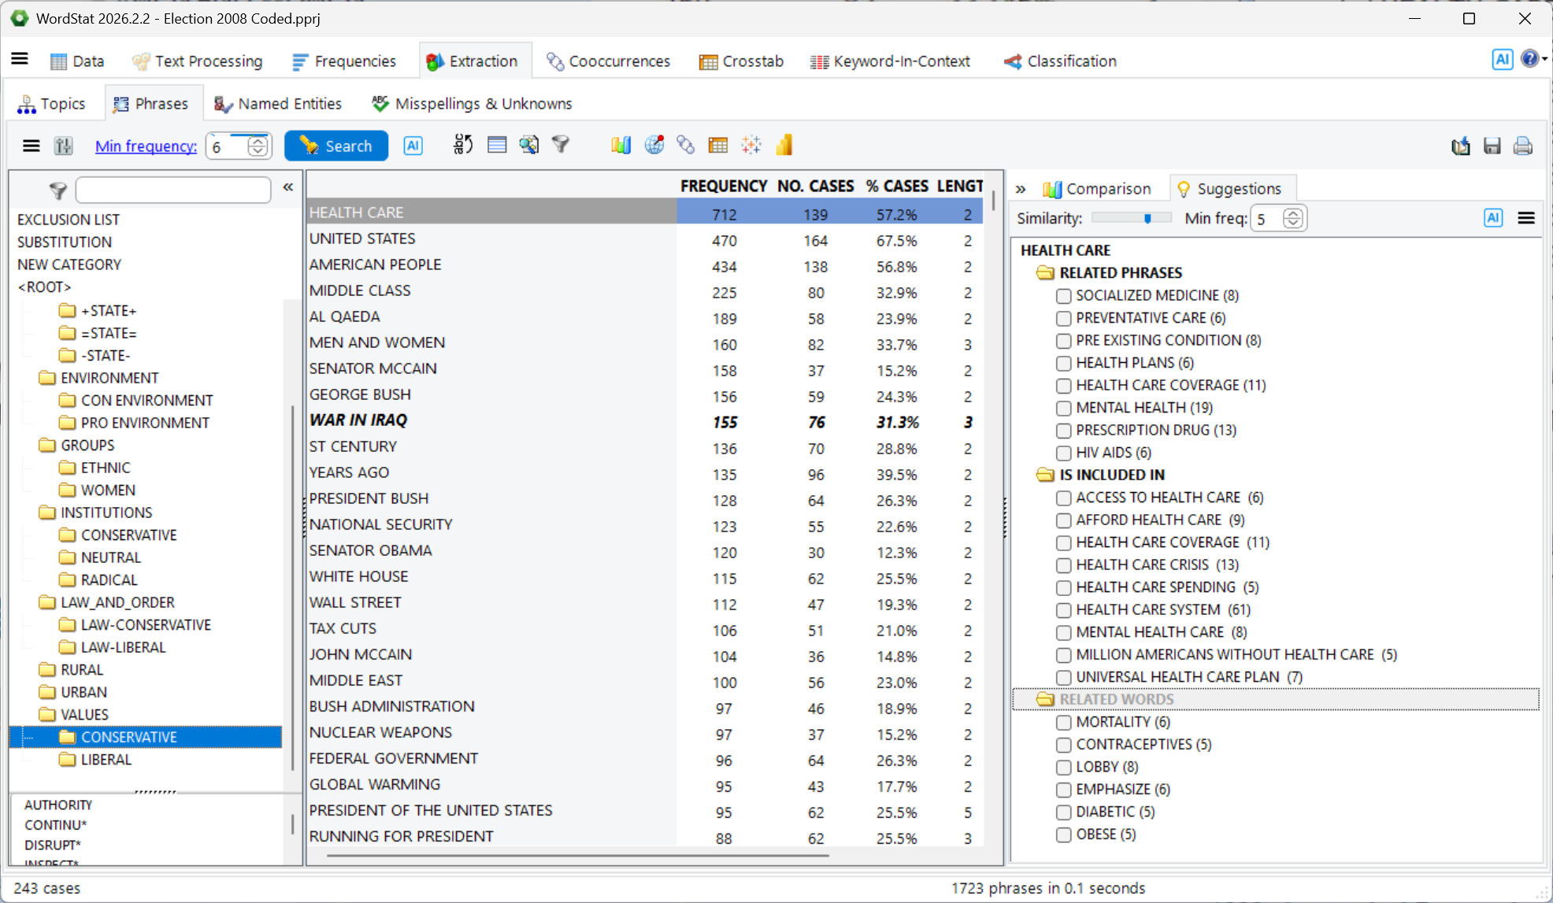Image resolution: width=1553 pixels, height=903 pixels.
Task: Open the Crosstab tab
Action: (741, 61)
